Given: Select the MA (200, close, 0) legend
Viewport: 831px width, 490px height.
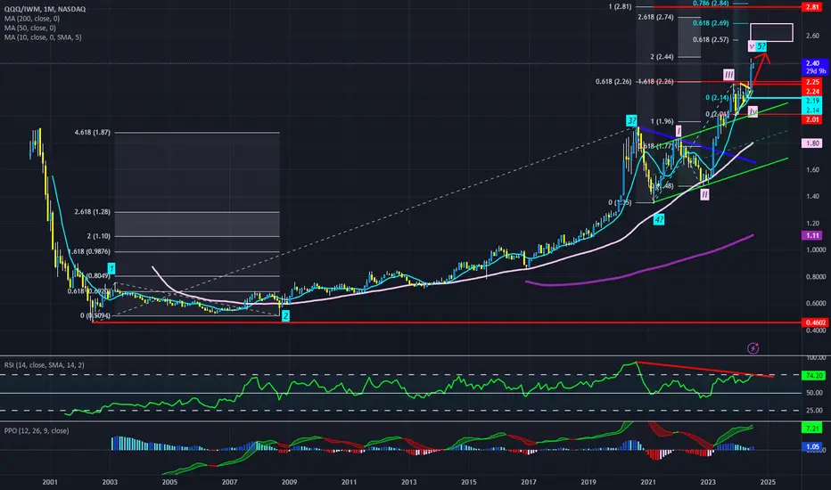Looking at the screenshot, I should [32, 19].
